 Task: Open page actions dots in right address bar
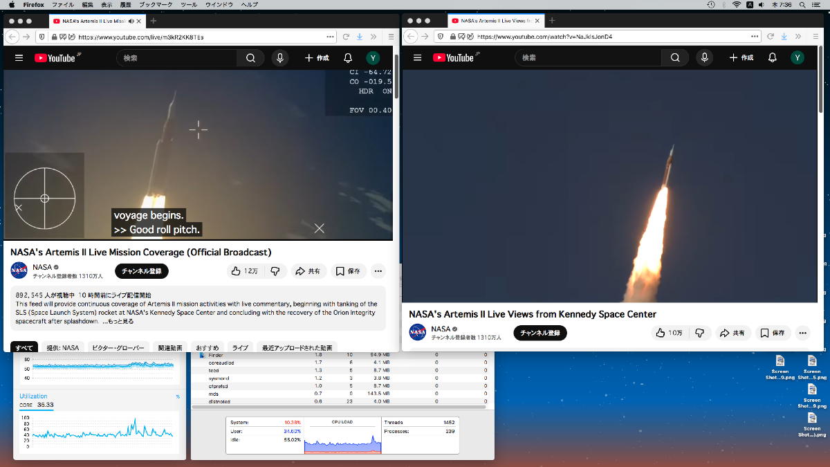[755, 37]
